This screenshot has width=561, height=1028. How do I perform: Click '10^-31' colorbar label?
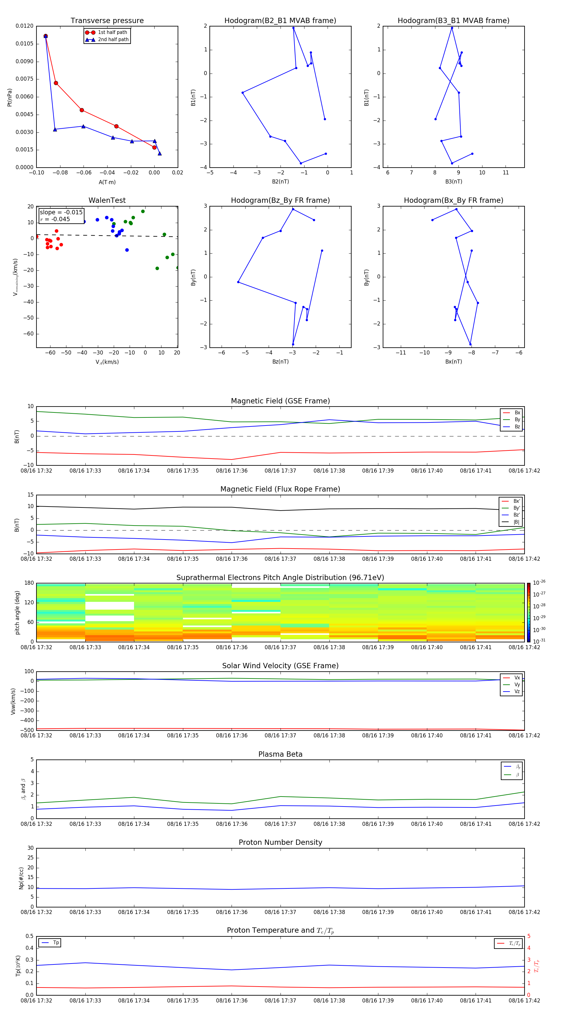coord(539,641)
